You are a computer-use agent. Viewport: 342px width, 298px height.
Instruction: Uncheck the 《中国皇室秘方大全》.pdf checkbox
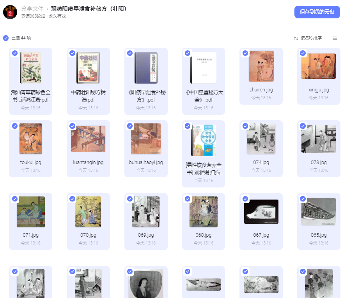[x=188, y=53]
